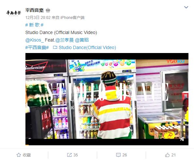Viewport: 194px width, 161px height.
Task: Open the comment bubble icon
Action: click(118, 155)
